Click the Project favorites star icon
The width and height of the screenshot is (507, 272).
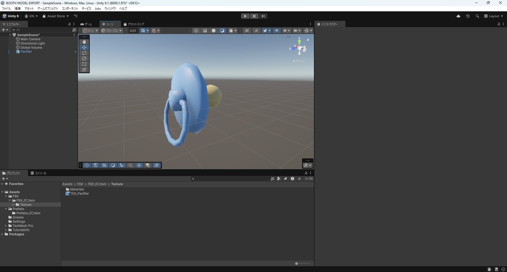click(x=300, y=179)
